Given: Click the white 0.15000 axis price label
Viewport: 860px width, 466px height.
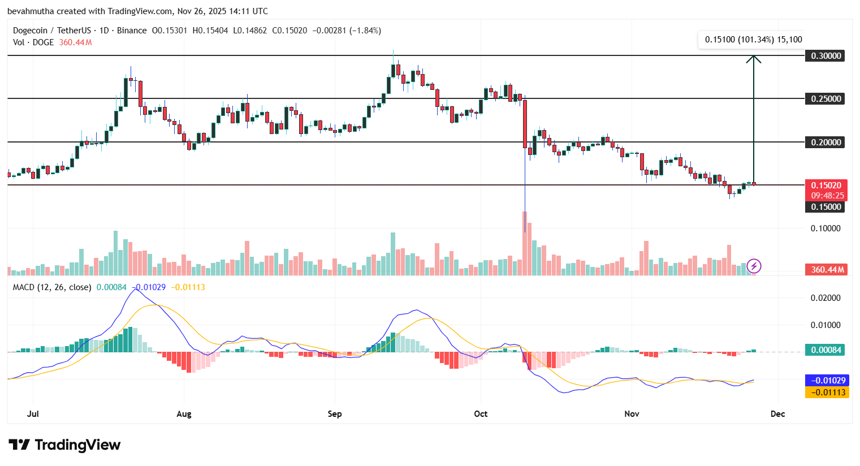Looking at the screenshot, I should [825, 207].
